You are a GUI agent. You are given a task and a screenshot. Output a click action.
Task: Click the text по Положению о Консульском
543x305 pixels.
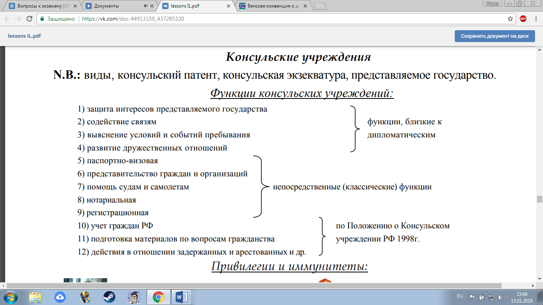[393, 226]
